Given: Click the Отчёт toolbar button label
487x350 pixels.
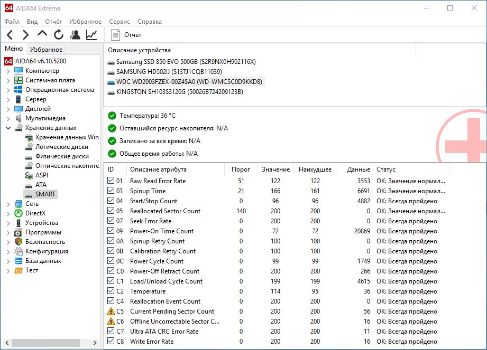Looking at the screenshot, I should point(133,35).
